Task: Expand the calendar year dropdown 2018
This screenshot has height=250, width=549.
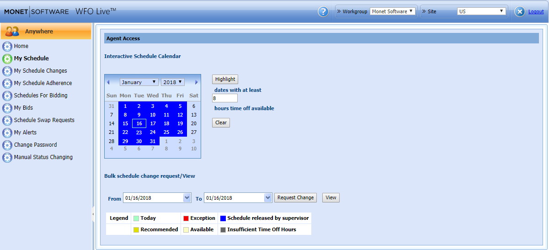Action: click(172, 82)
